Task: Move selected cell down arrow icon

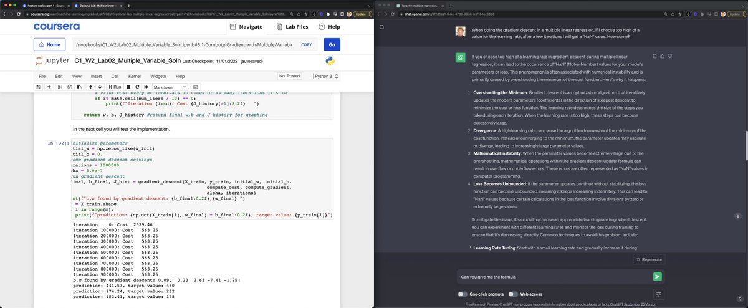Action: point(98,87)
